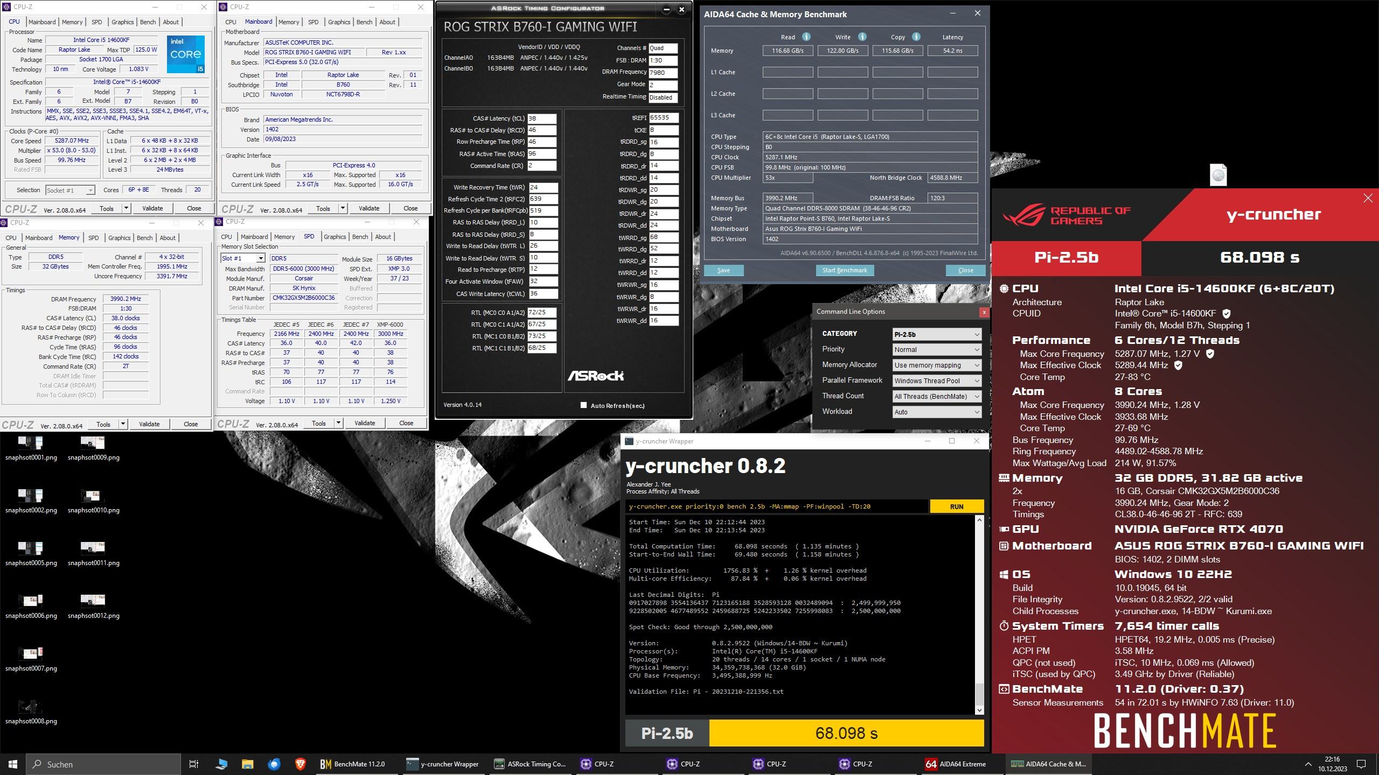Click Save in AIDA64 benchmark window
This screenshot has width=1379, height=775.
(723, 270)
